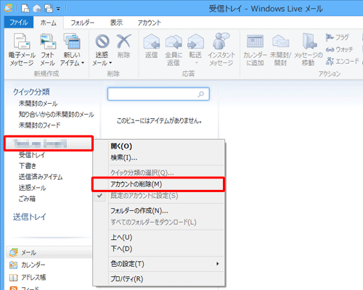Click the クイック分類 heading
This screenshot has height=290, width=363.
click(31, 92)
